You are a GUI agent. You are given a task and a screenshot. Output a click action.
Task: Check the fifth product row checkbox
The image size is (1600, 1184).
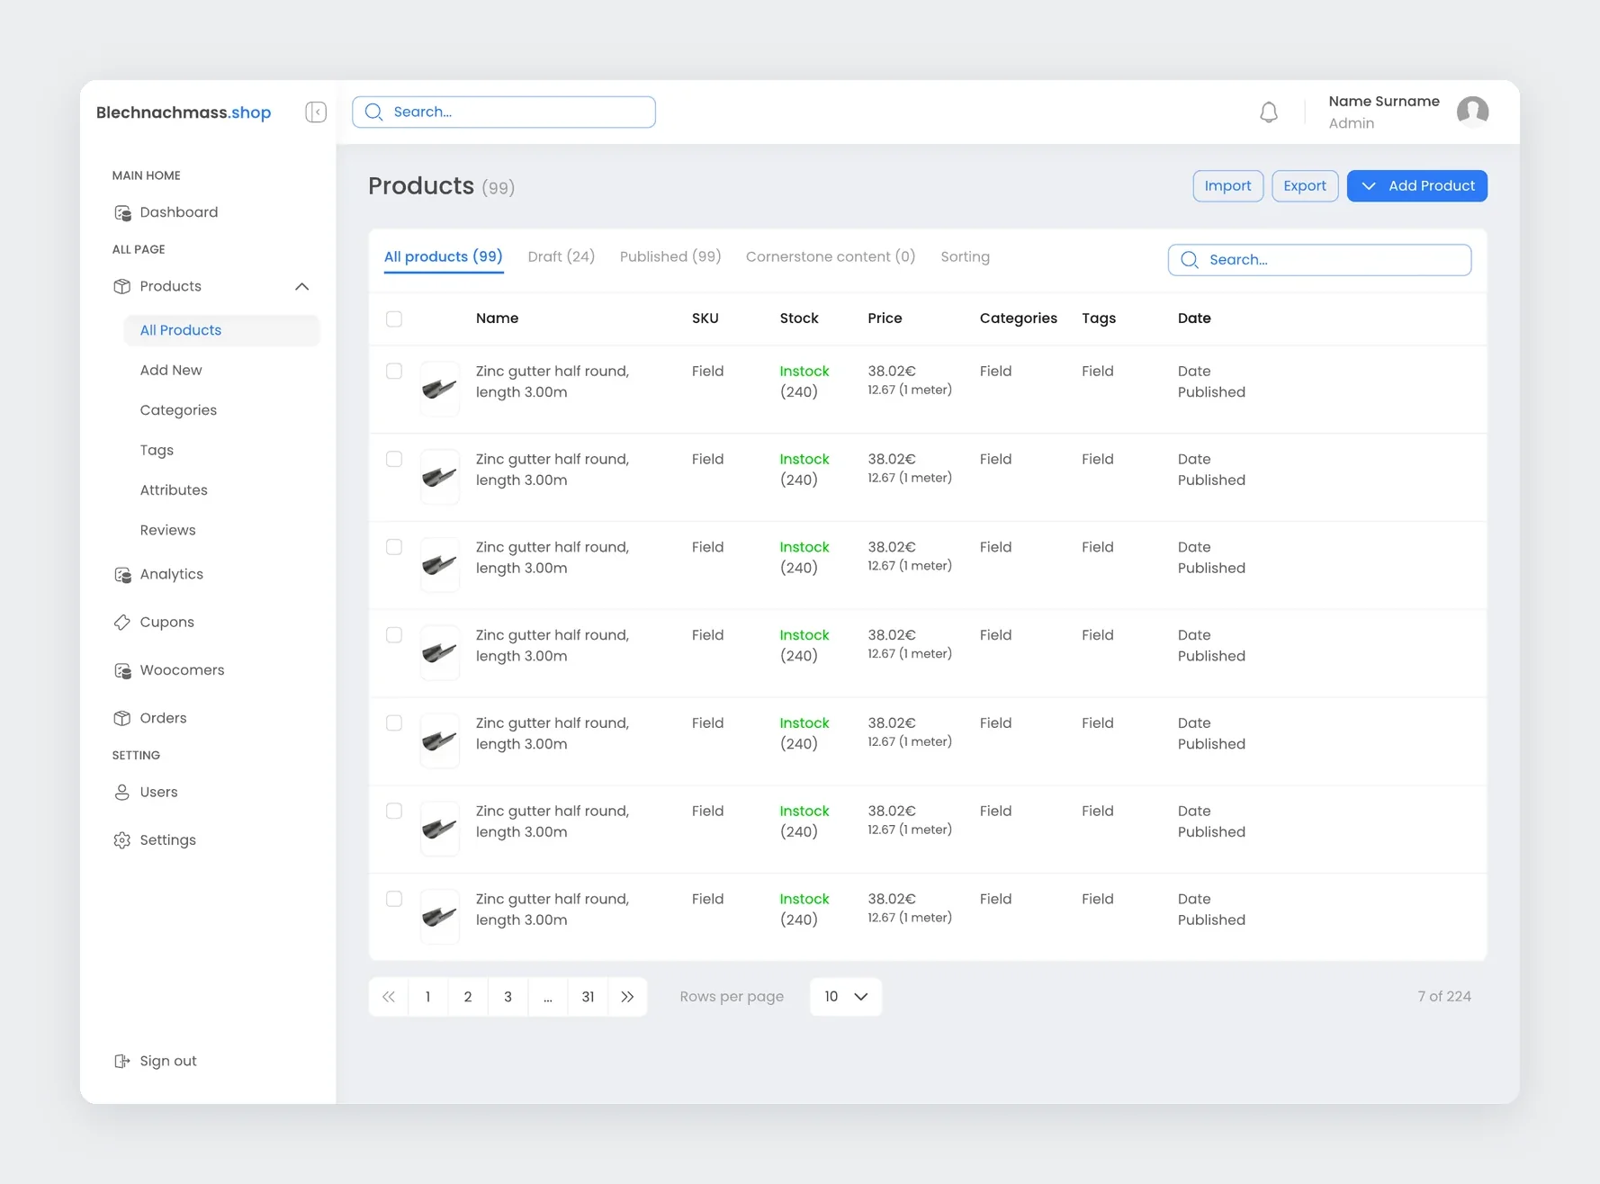point(394,723)
